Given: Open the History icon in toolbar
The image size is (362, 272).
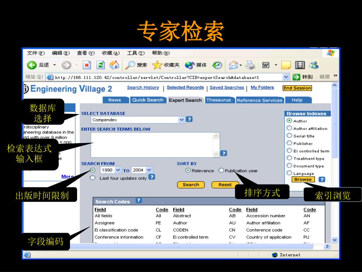Looking at the screenshot, I should pos(217,65).
